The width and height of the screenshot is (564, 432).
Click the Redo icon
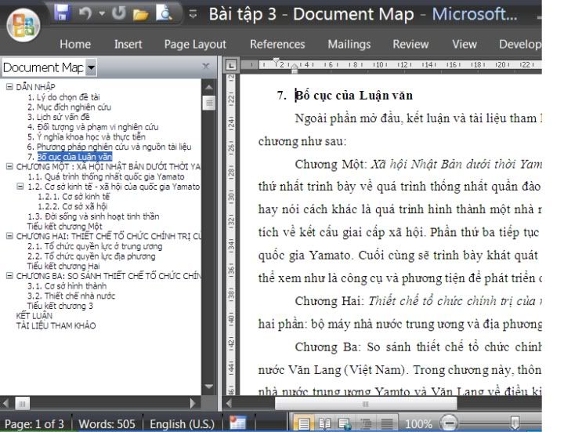click(119, 13)
